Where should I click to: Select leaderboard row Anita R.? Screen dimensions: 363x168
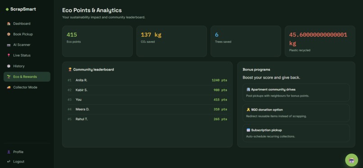(x=147, y=80)
